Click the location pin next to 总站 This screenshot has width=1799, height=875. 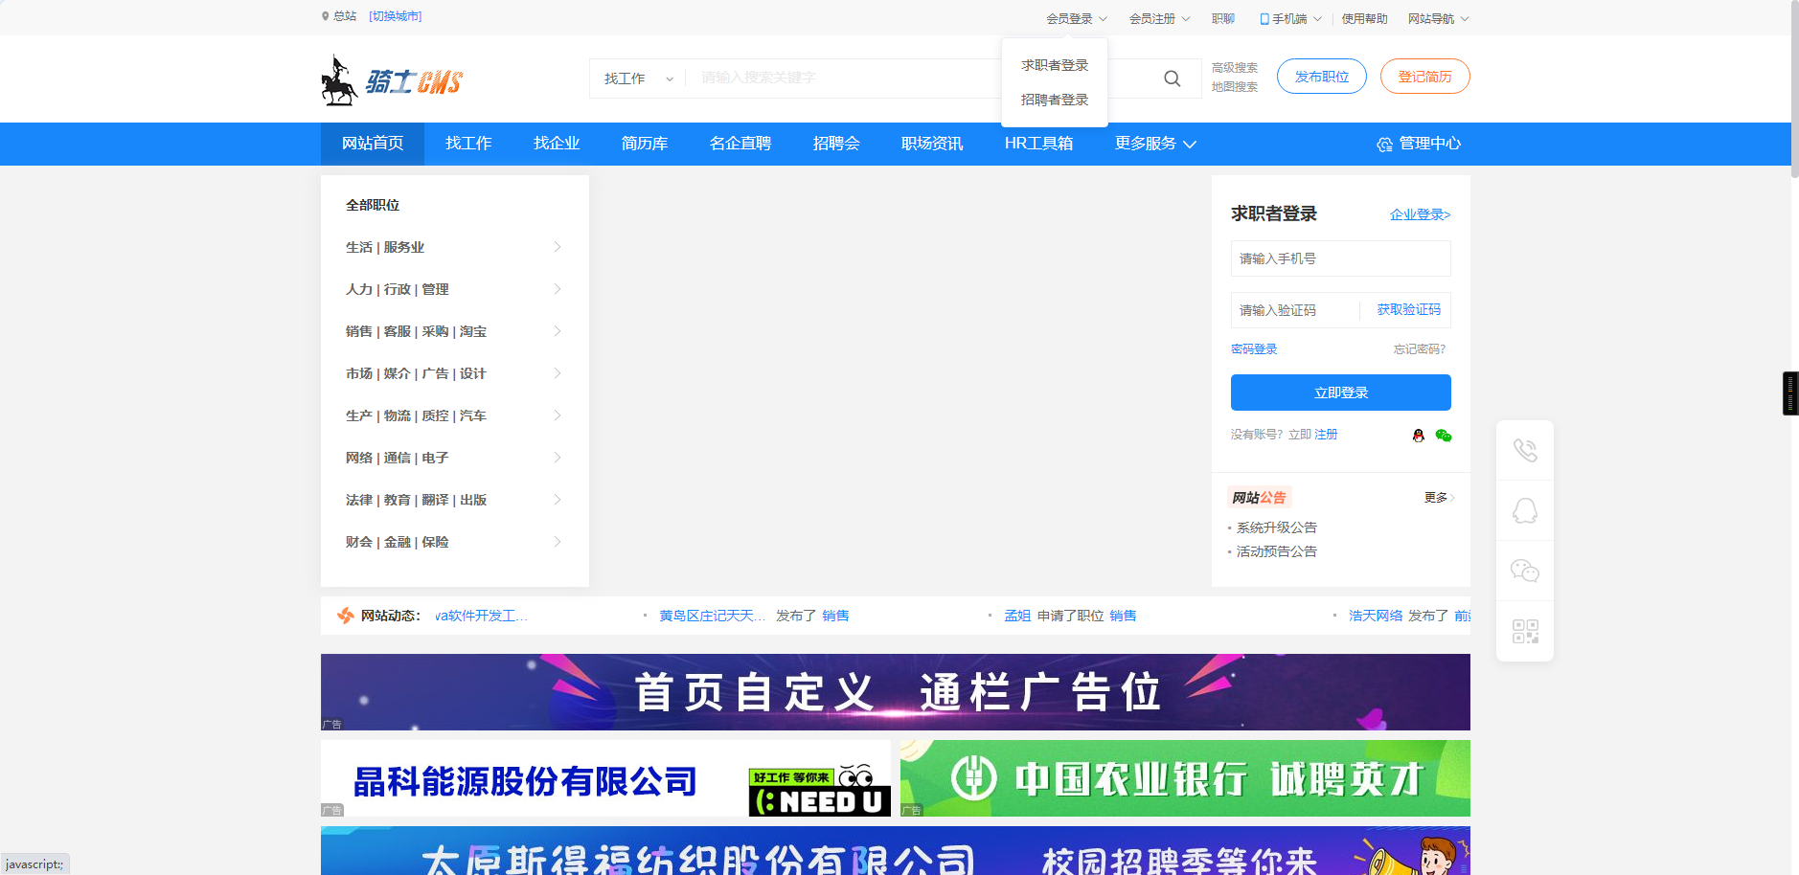[324, 16]
